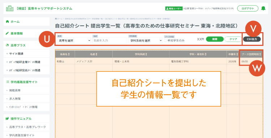Click the pencil icon beside 基本情報

pos(7,33)
